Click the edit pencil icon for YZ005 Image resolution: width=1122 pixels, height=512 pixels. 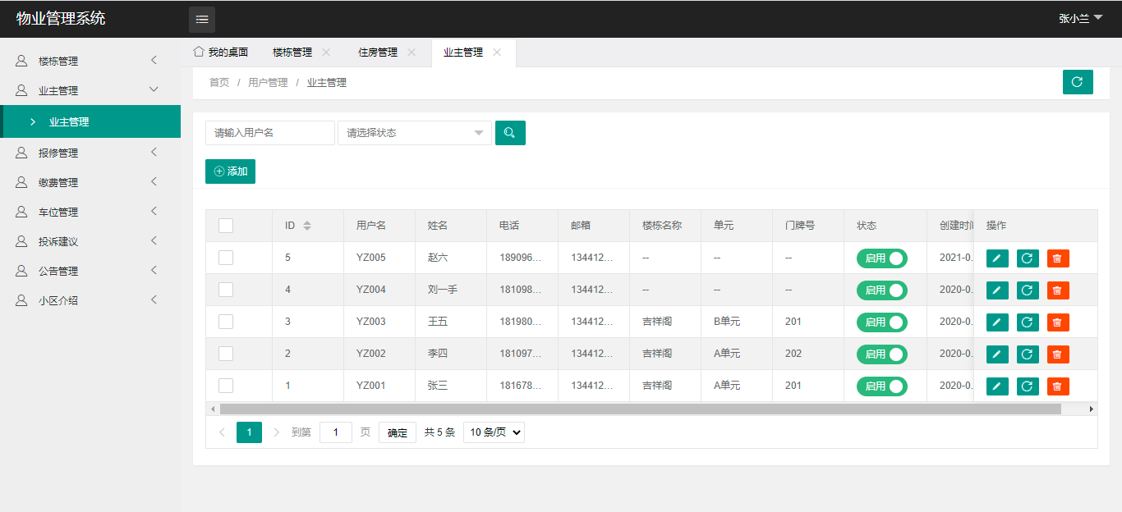click(x=996, y=258)
